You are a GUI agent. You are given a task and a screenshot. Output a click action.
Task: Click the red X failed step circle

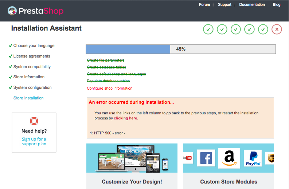tap(277, 29)
